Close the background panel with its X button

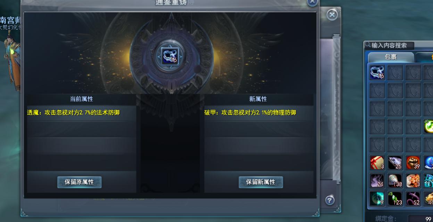[x=332, y=15]
